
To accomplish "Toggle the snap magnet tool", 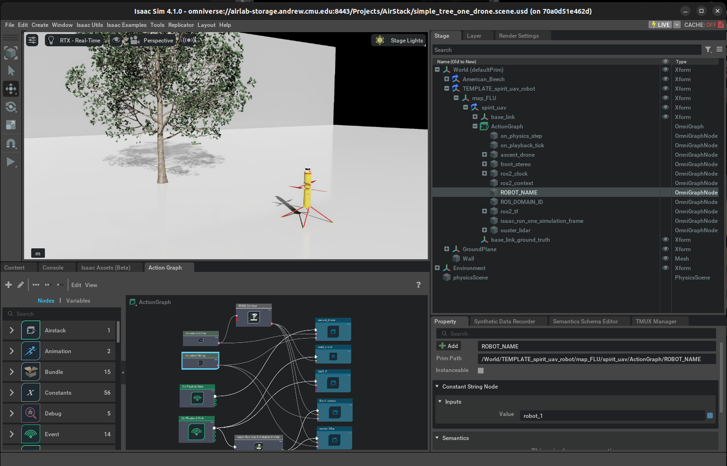I will coord(11,144).
